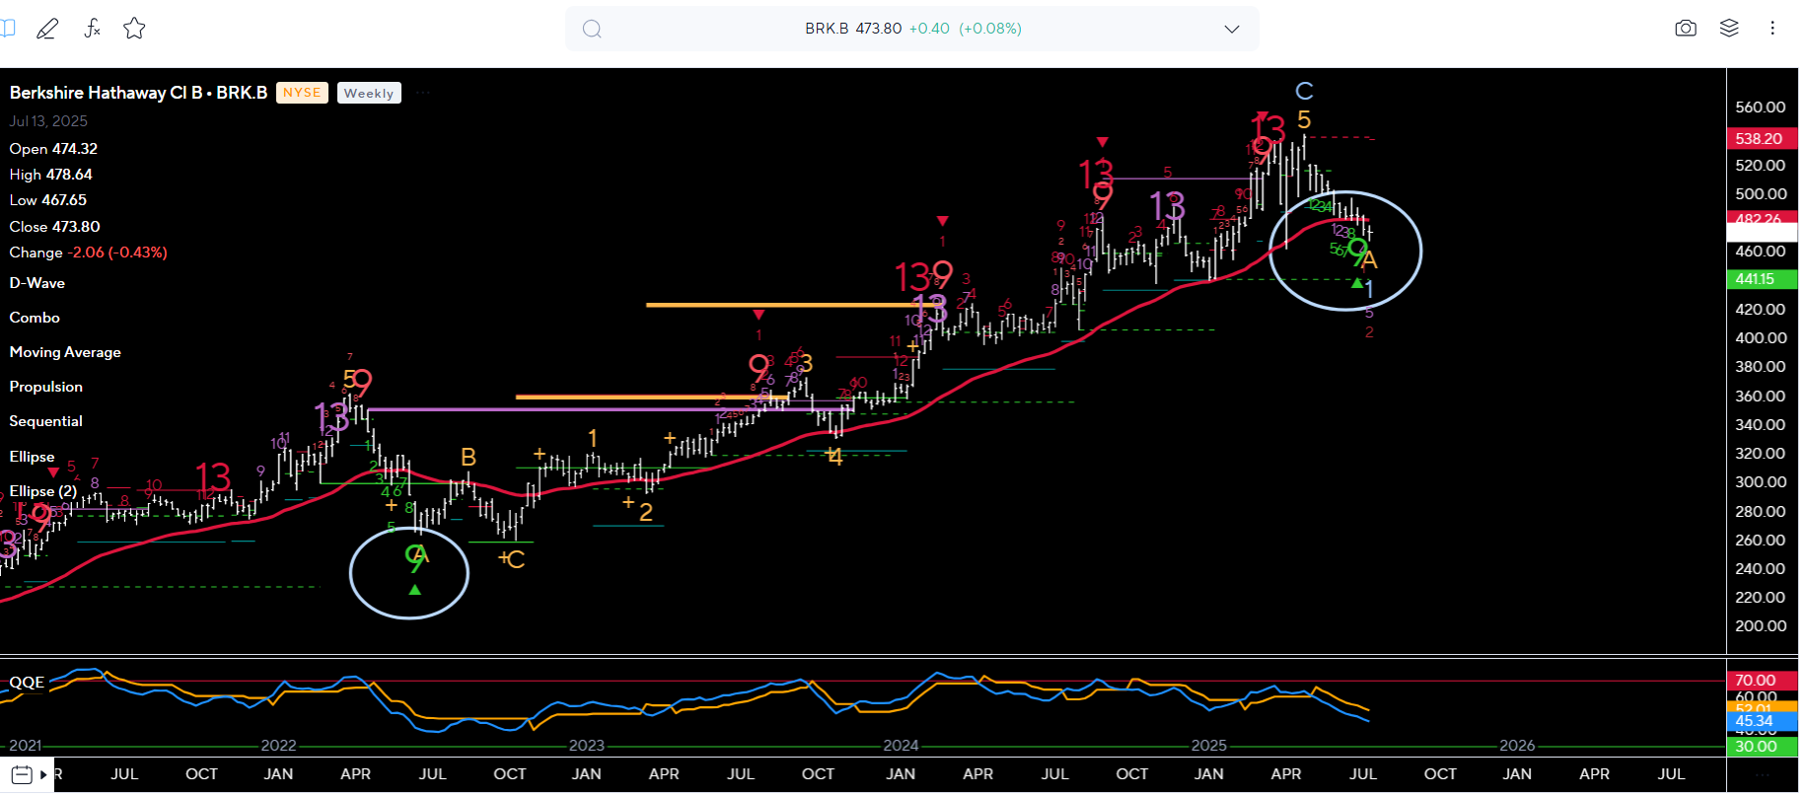Toggle the D-Wave indicator label

[37, 283]
